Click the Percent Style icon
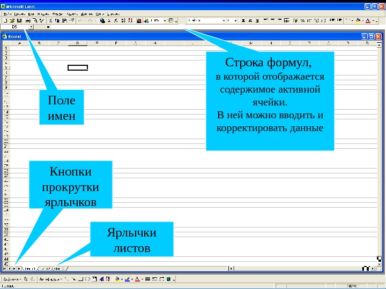The image size is (386, 289). pos(302,21)
